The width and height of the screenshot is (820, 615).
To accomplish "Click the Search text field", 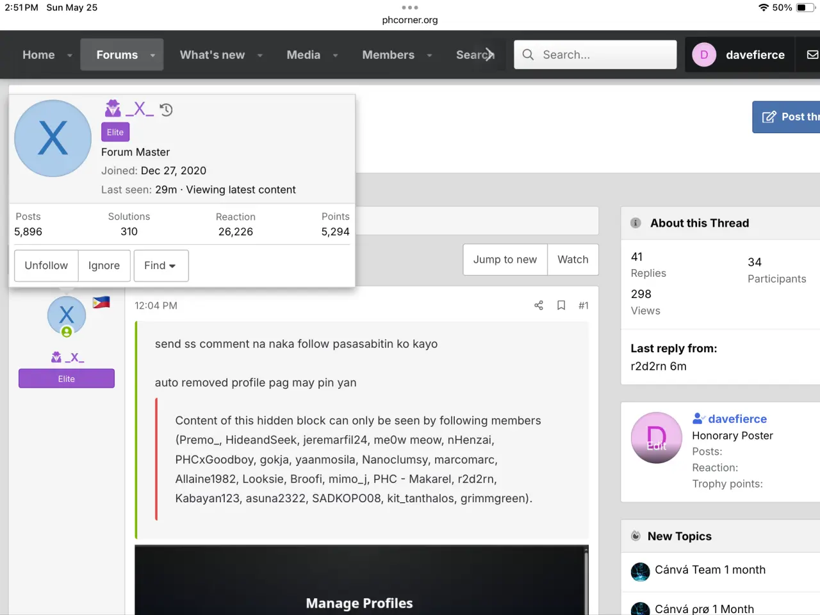I will tap(595, 54).
